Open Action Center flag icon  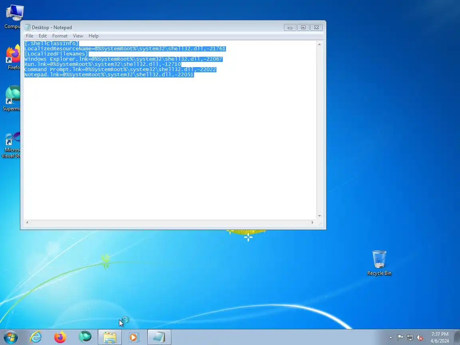tap(400, 337)
